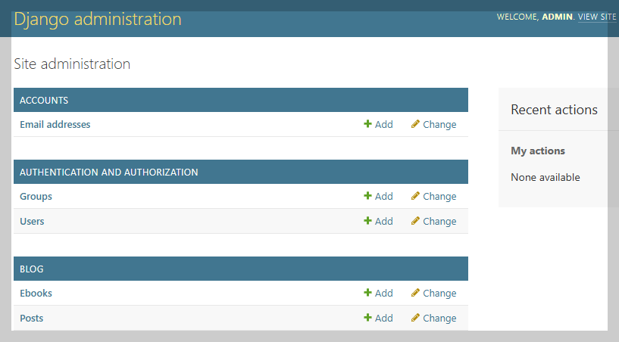The image size is (619, 342).
Task: Click the Site administration heading
Action: pyautogui.click(x=72, y=64)
